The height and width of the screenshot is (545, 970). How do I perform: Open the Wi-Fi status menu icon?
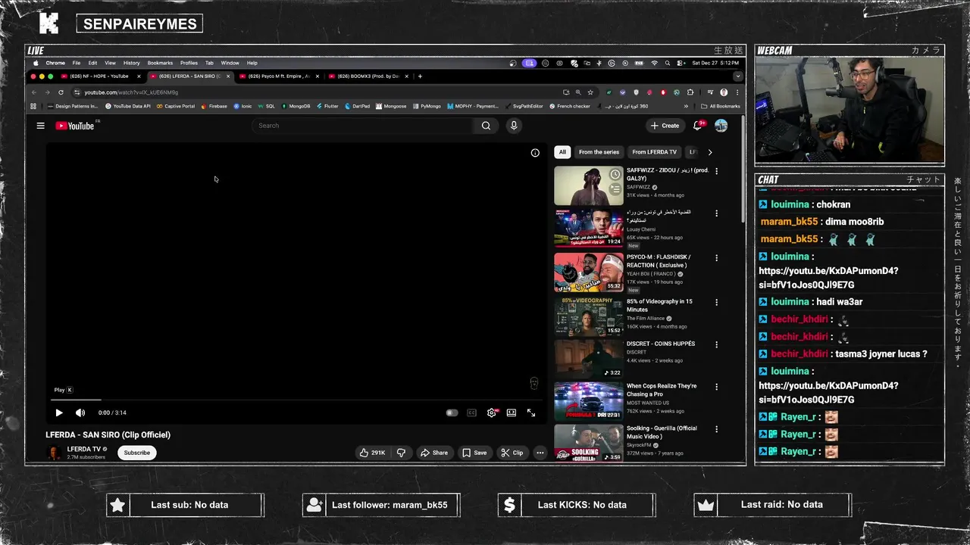655,64
